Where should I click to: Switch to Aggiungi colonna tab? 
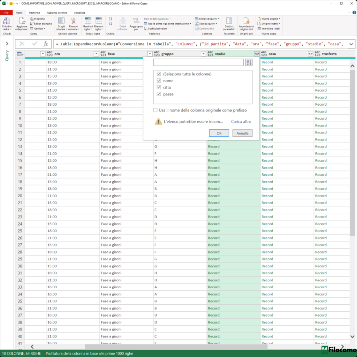tap(57, 13)
